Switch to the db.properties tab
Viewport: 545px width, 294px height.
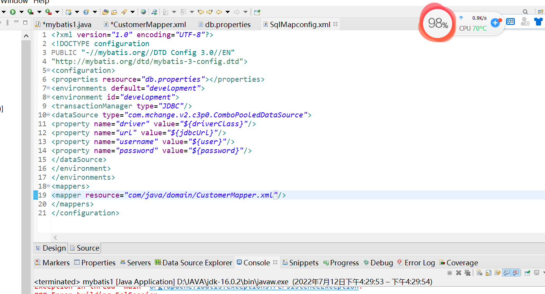tap(224, 24)
